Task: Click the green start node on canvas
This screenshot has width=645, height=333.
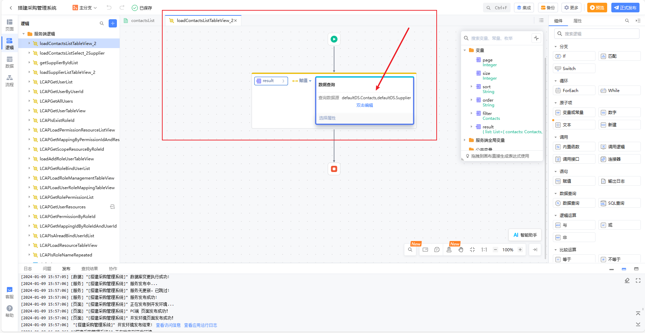Action: click(x=334, y=39)
